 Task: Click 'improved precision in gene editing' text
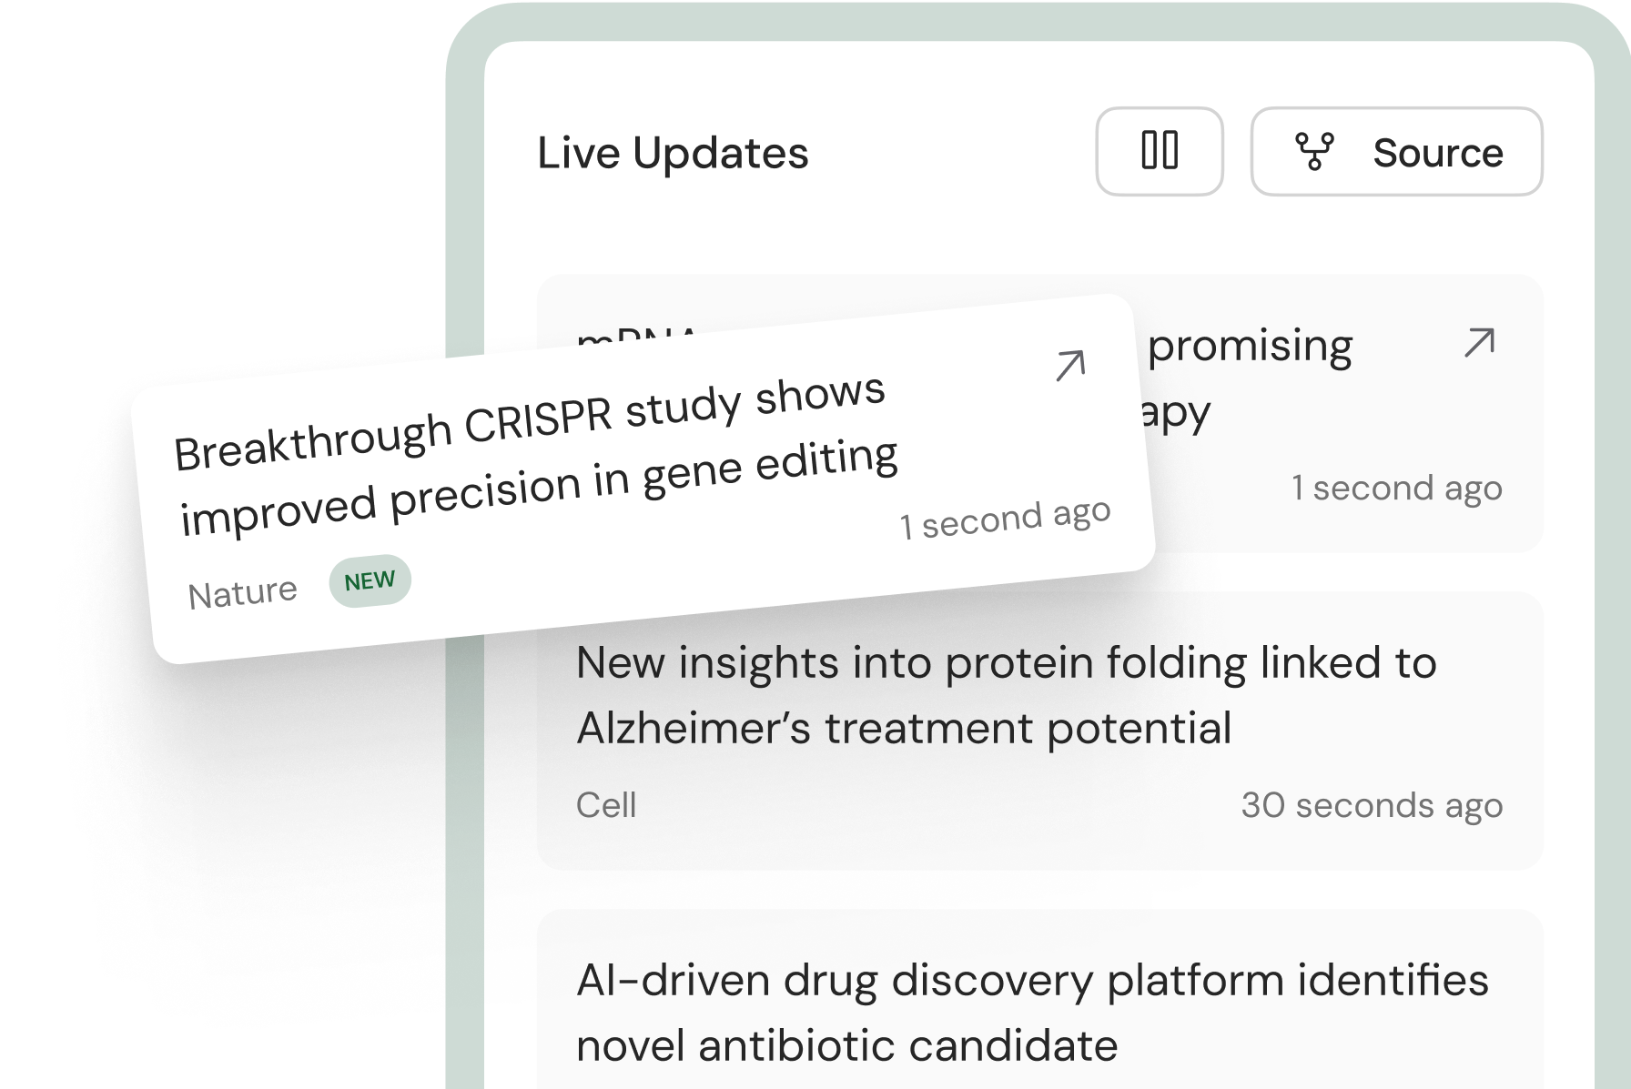[539, 489]
